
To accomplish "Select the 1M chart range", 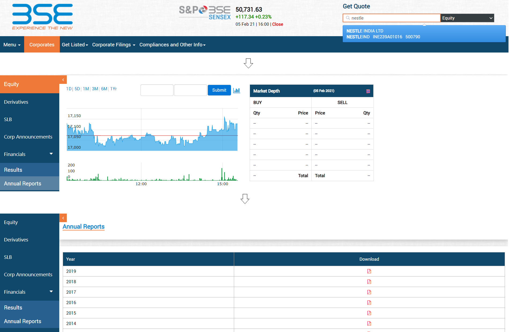I will pyautogui.click(x=86, y=89).
